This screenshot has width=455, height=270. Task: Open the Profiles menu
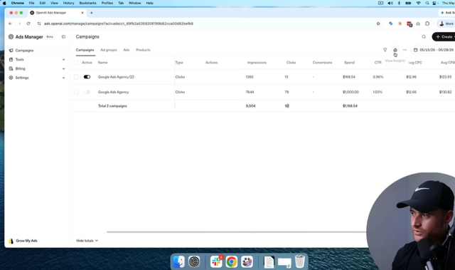pyautogui.click(x=107, y=3)
